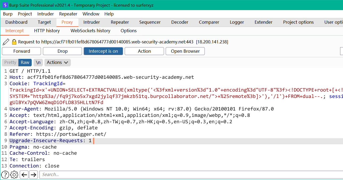
Task: Switch to Raw view
Action: tap(25, 62)
